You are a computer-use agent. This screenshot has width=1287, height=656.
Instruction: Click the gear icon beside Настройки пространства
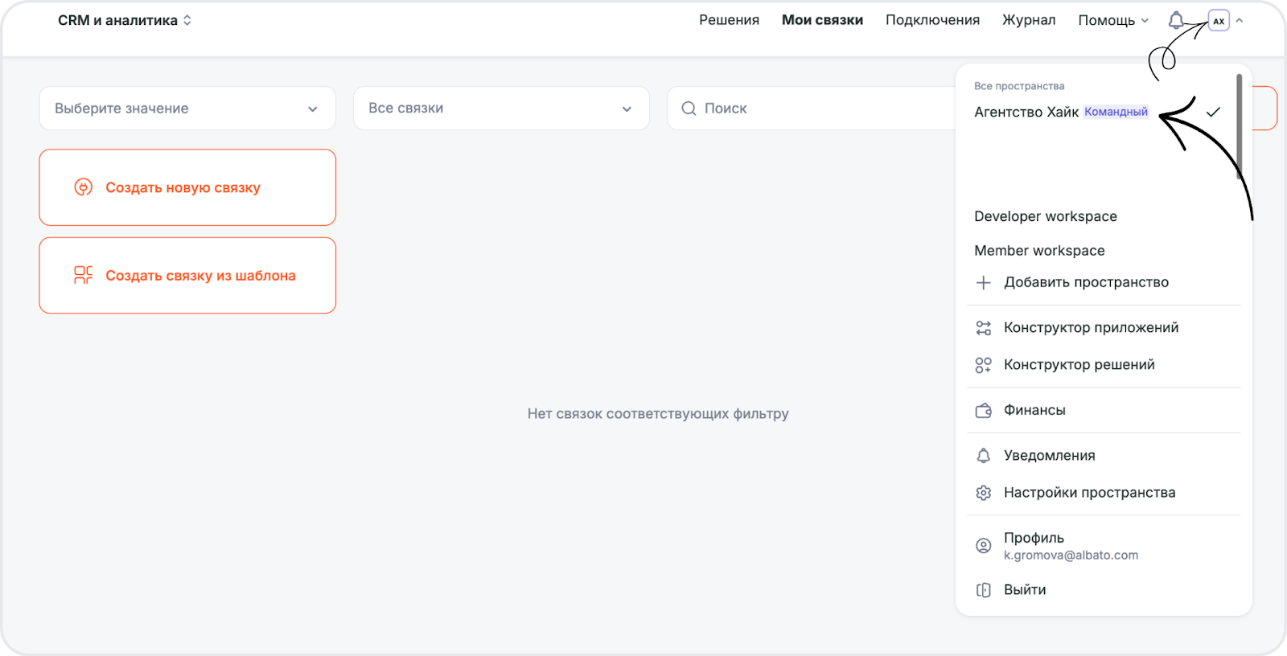(983, 493)
